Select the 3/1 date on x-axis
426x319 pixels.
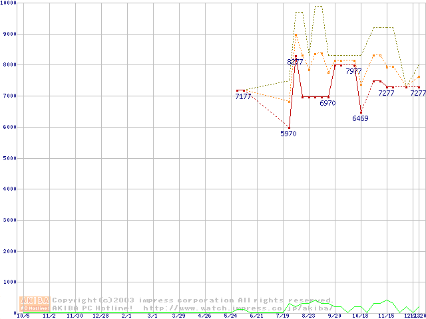coord(152,316)
